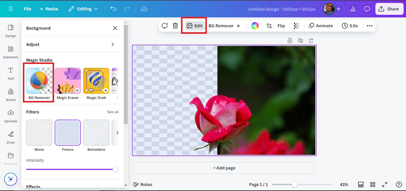
Task: Expand the Adjust section
Action: [x=72, y=44]
